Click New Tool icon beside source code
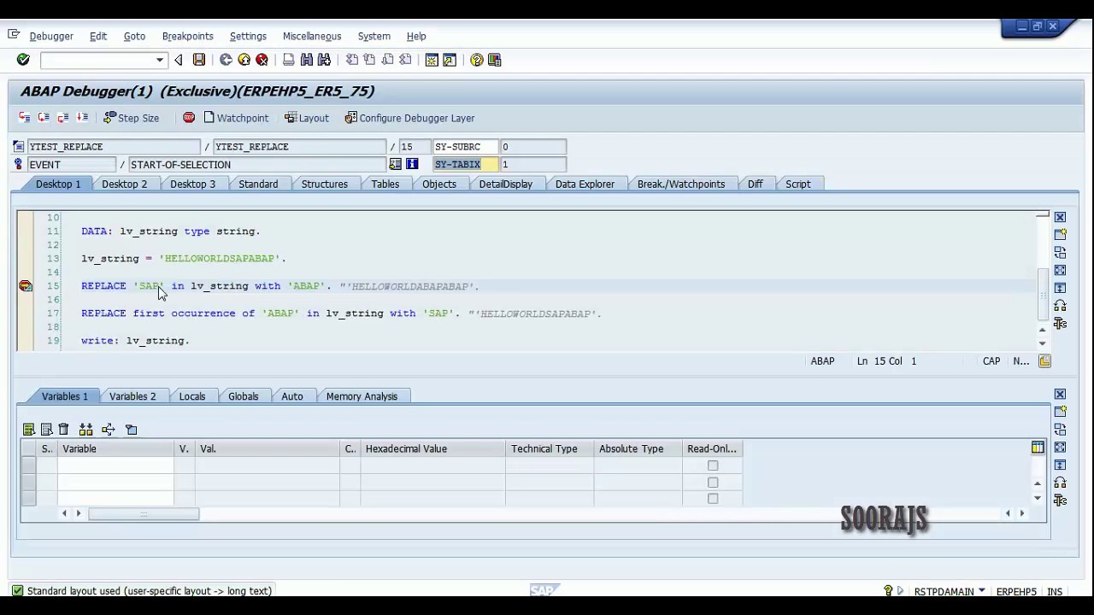Image resolution: width=1094 pixels, height=615 pixels. click(x=1060, y=234)
